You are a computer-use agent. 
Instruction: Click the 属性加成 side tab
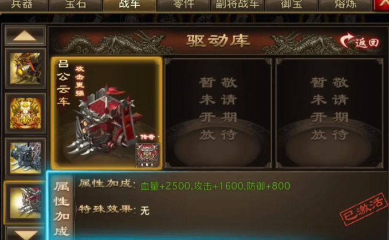click(x=61, y=208)
